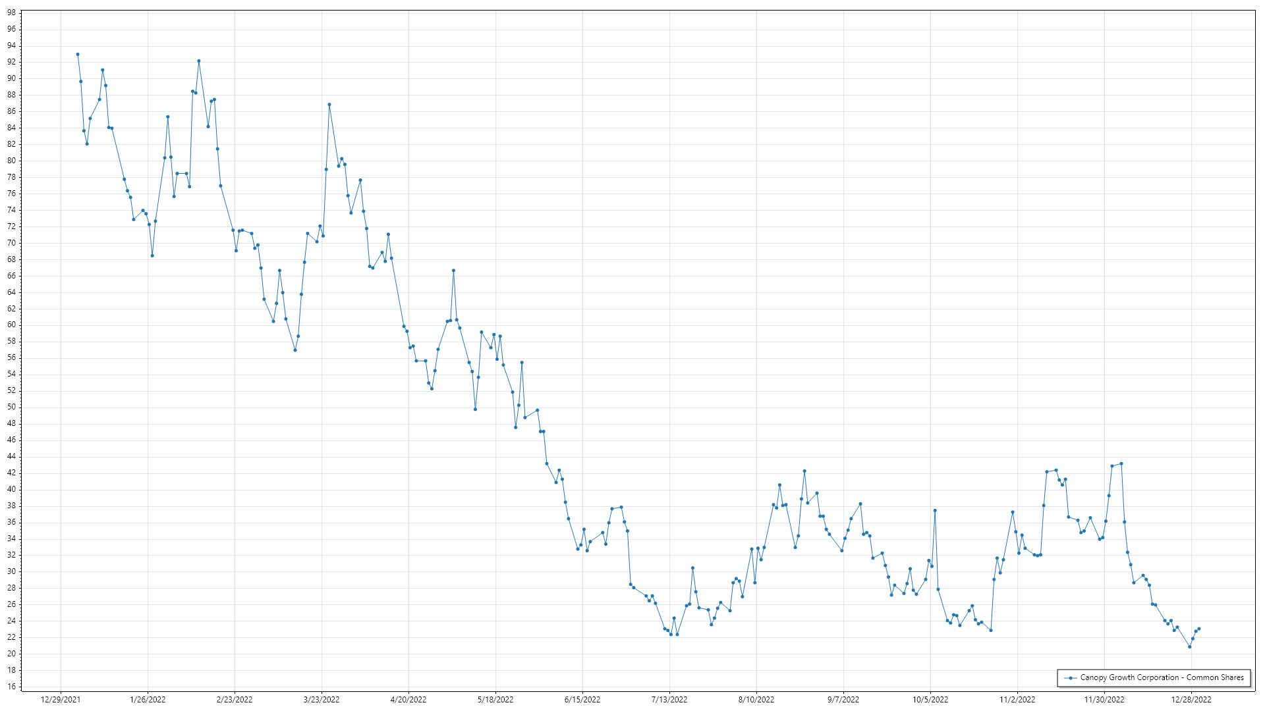Viewport: 1265px width, 711px height.
Task: Click the lowest data point near 21
Action: click(1190, 646)
